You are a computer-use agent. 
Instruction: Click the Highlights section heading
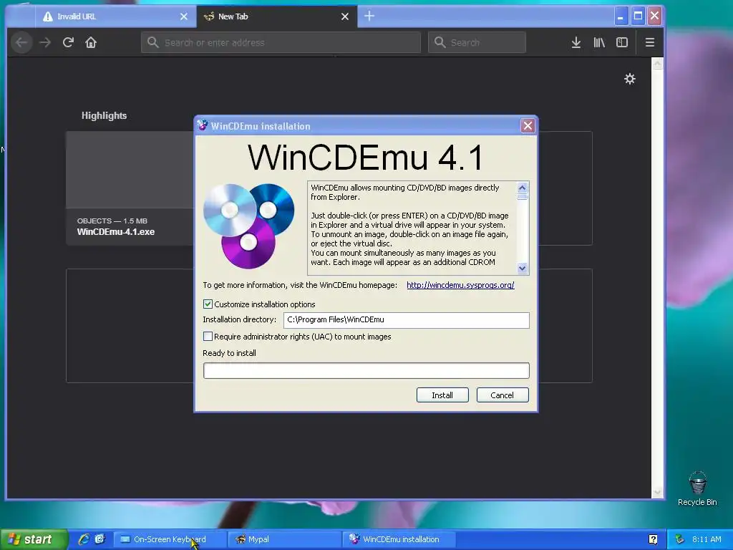click(x=104, y=115)
